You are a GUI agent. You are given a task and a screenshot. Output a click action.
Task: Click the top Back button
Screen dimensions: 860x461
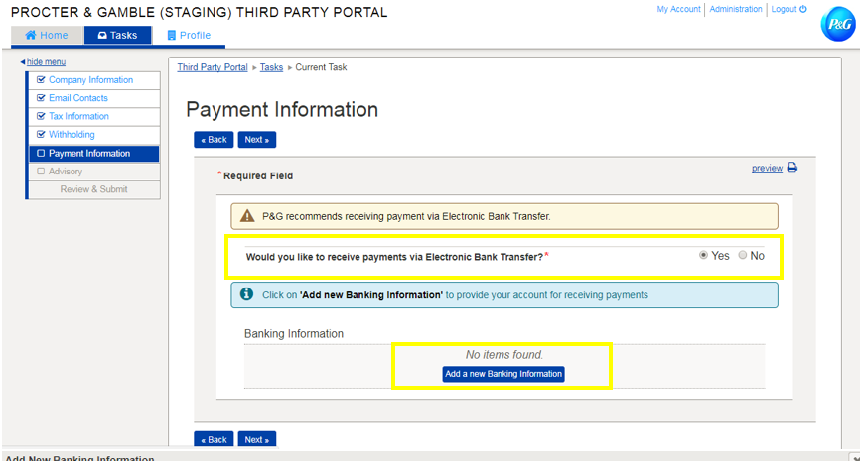pos(214,140)
